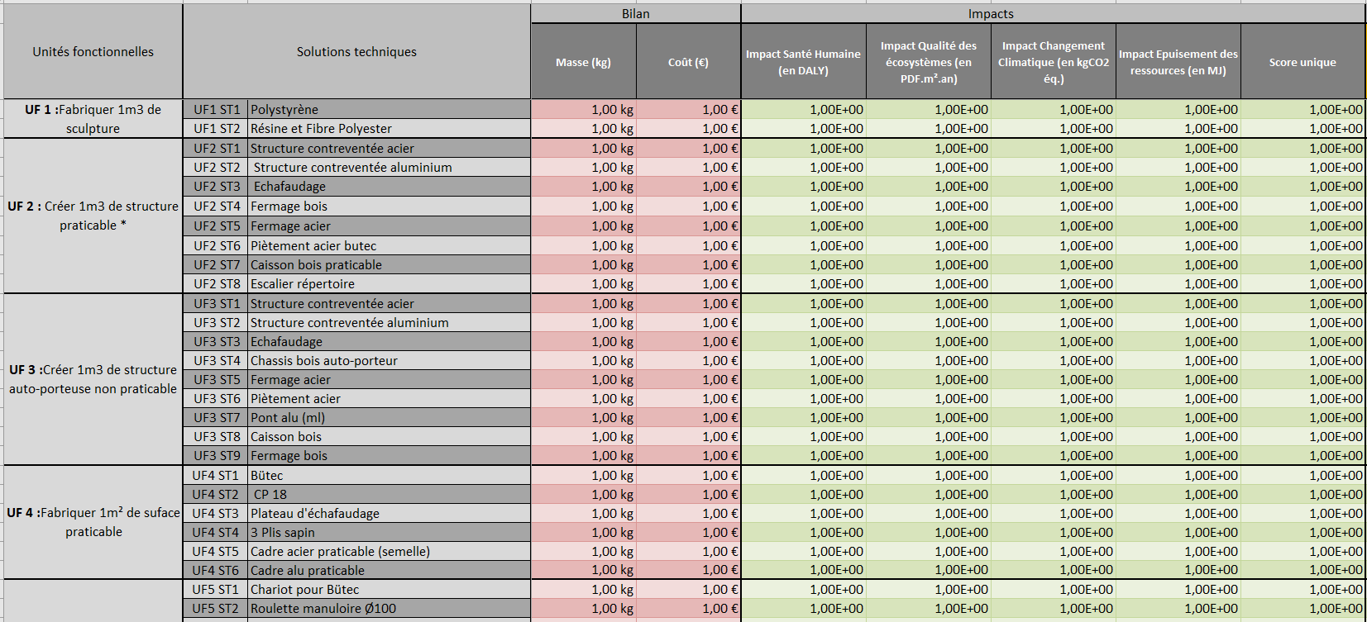This screenshot has width=1367, height=622.
Task: Click the 'Solutions techniques' header cell
Action: tap(356, 52)
